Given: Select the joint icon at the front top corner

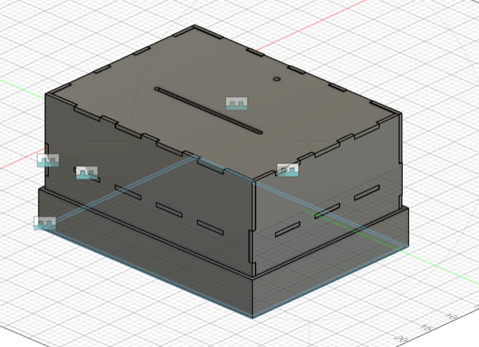Looking at the screenshot, I should tap(287, 169).
